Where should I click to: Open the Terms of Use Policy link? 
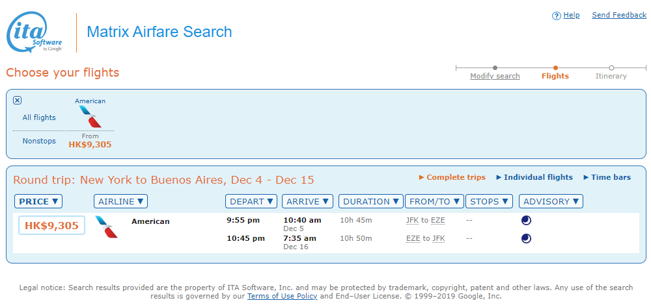click(283, 296)
